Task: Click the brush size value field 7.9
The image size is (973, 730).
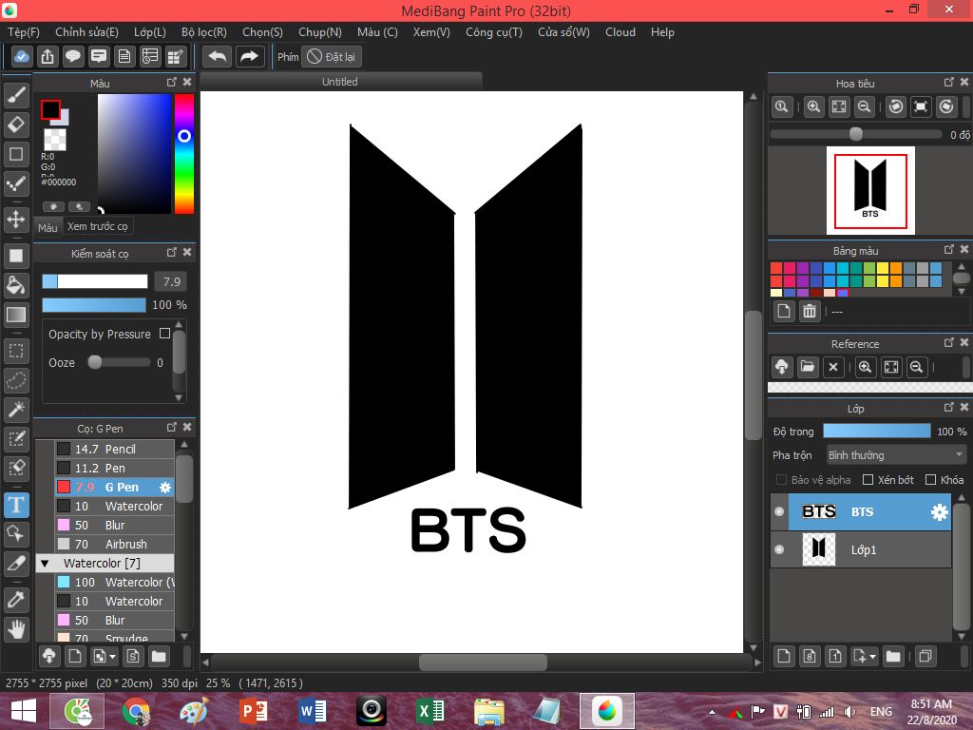Action: tap(171, 281)
